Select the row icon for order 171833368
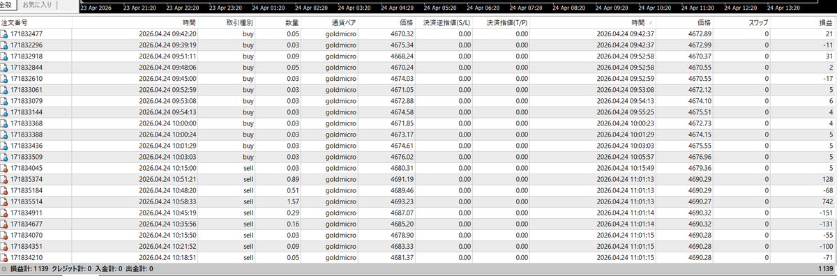 click(4, 123)
